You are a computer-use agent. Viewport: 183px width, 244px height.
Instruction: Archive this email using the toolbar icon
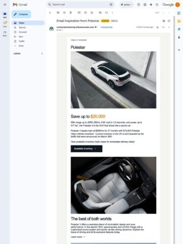pos(58,13)
